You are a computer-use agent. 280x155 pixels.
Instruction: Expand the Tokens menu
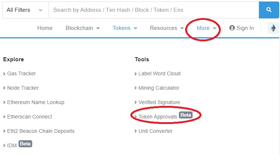pyautogui.click(x=125, y=28)
